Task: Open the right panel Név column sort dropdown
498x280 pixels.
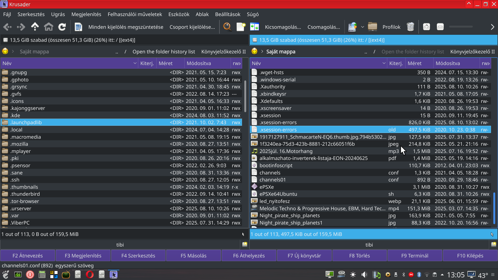Action: pos(384,63)
